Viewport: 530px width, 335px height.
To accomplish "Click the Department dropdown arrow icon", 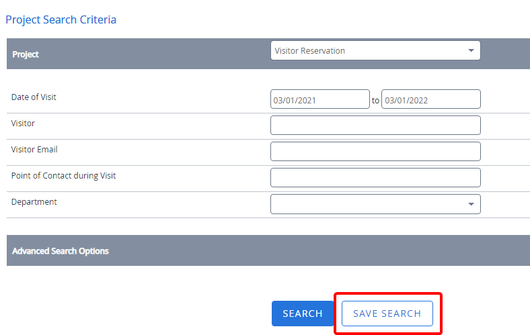I will point(471,204).
